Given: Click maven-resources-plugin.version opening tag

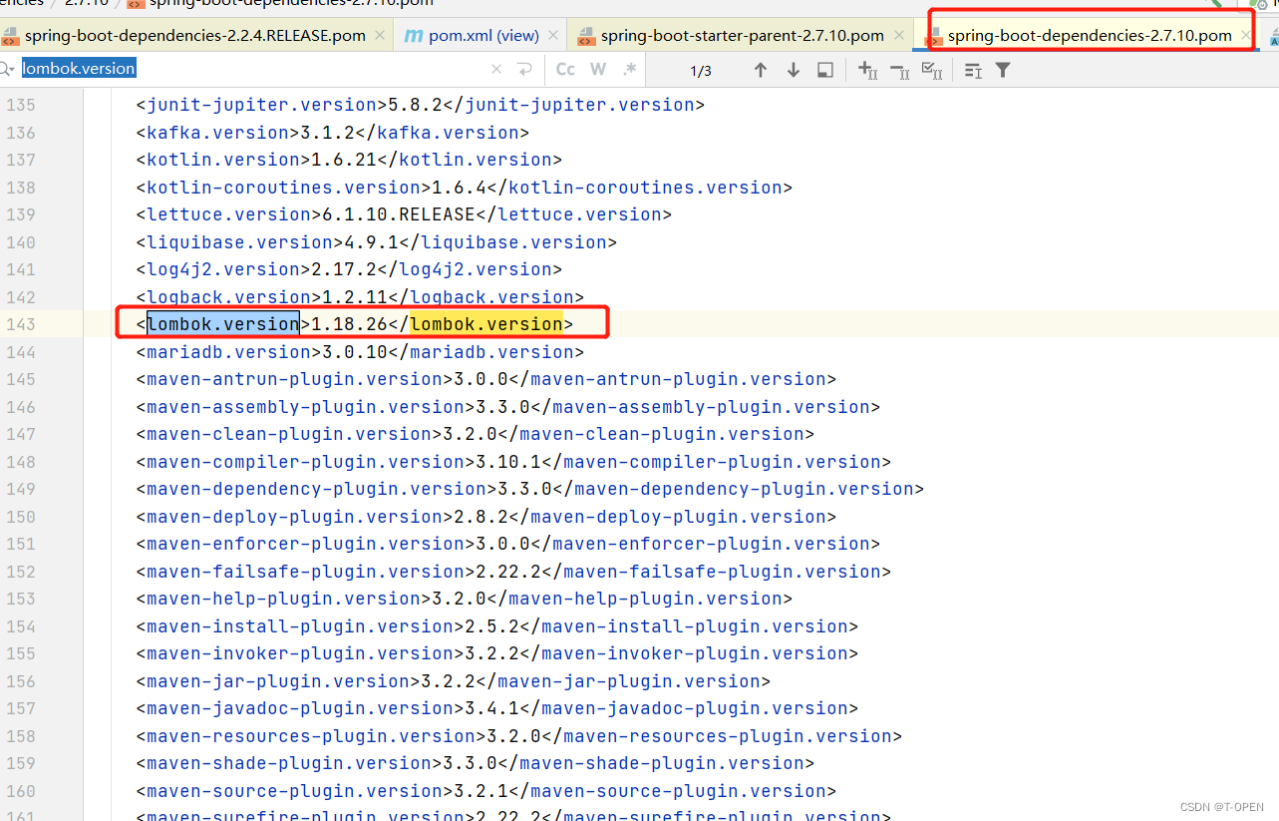Looking at the screenshot, I should (311, 736).
